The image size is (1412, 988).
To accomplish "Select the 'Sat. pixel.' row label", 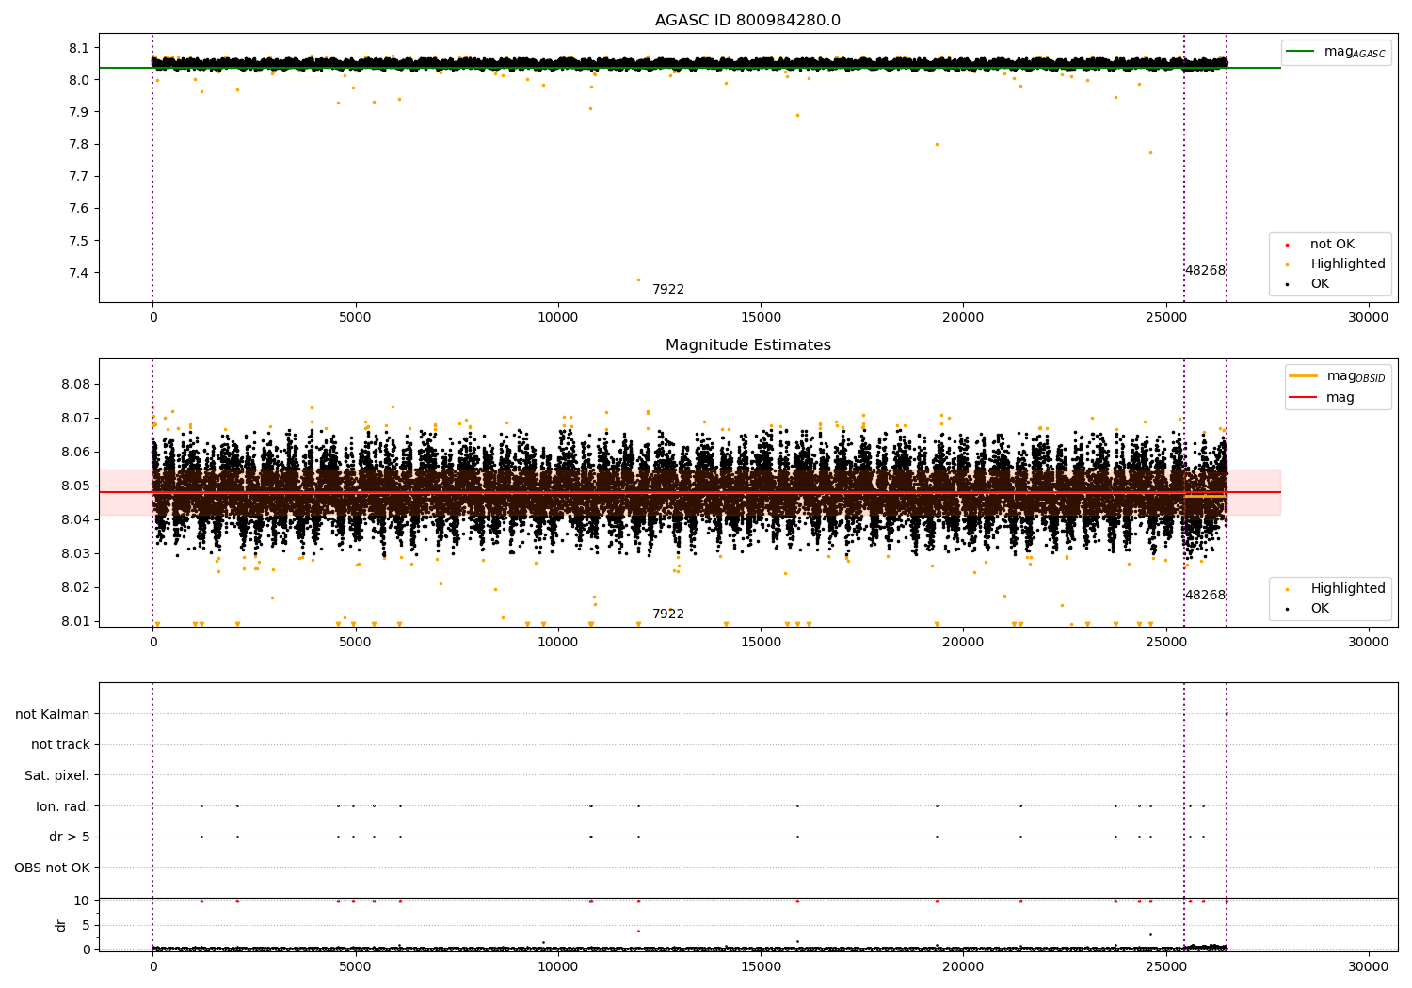I will coord(57,775).
